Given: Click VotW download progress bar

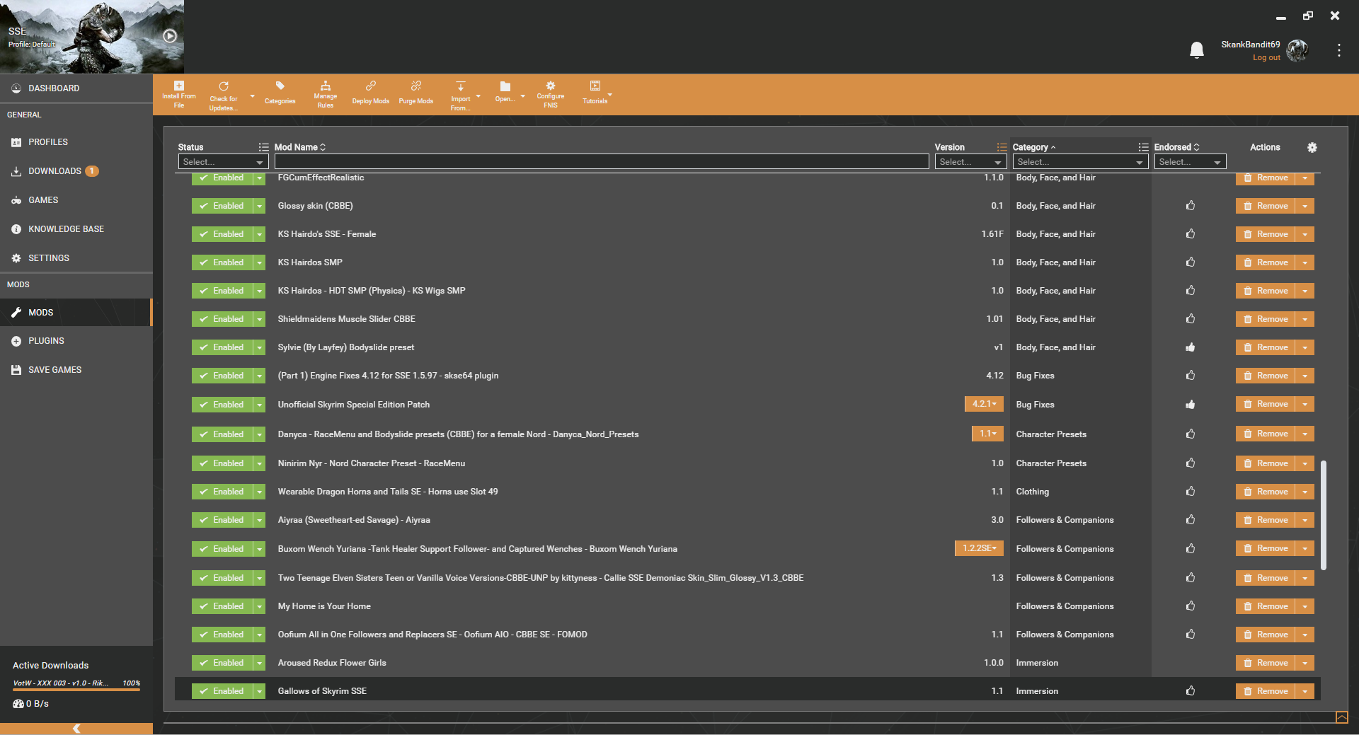Looking at the screenshot, I should pyautogui.click(x=76, y=689).
